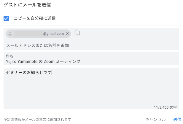The height and width of the screenshot is (124, 183).
Task: Copy guest email addresses using the copy icon
Action: (x=77, y=32)
